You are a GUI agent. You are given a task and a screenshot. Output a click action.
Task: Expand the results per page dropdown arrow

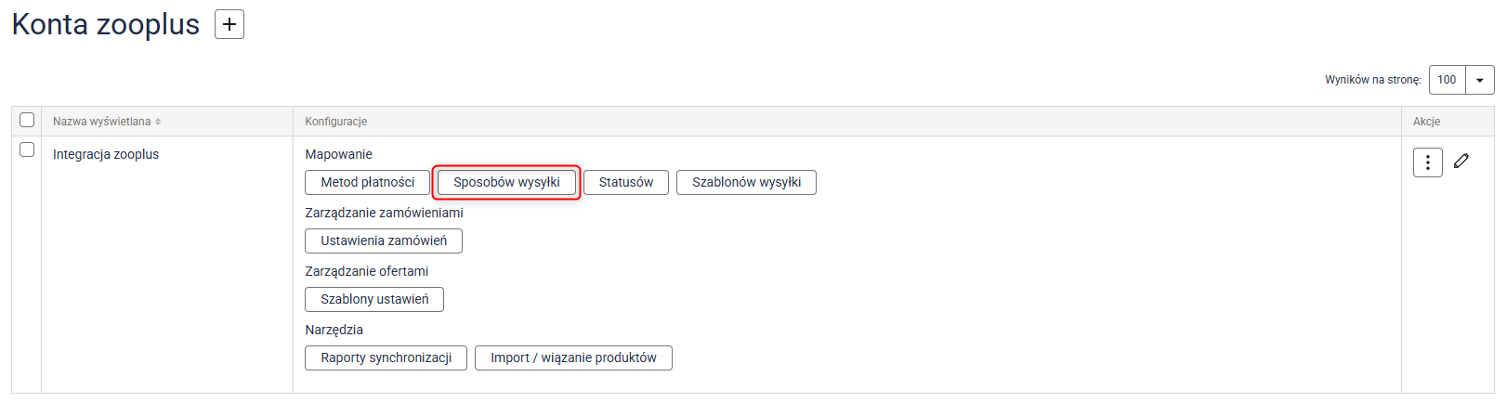(x=1480, y=80)
